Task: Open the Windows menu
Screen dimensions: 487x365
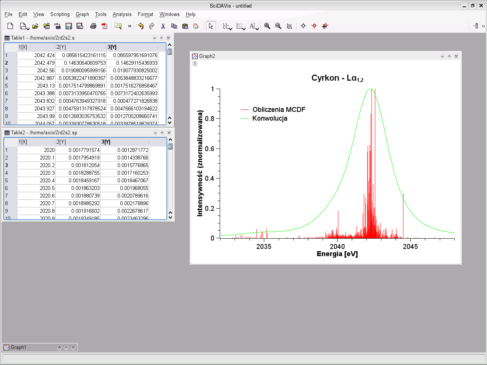Action: point(169,14)
